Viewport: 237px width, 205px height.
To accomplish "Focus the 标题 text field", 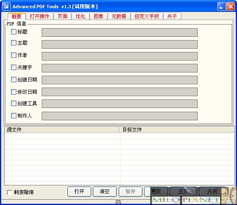I will [120, 32].
